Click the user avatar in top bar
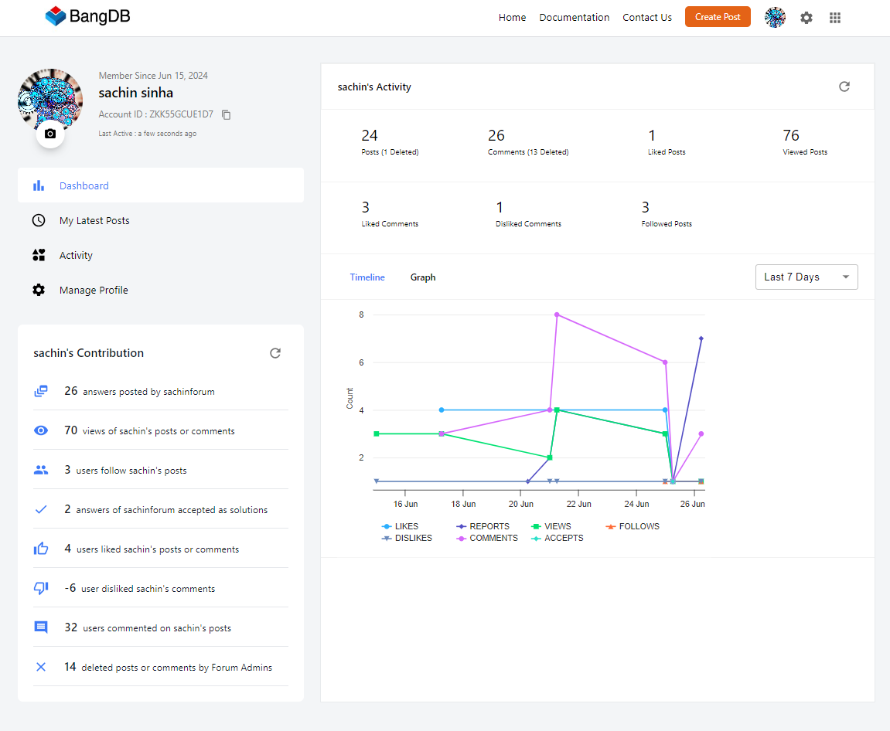Image resolution: width=890 pixels, height=731 pixels. pos(775,18)
